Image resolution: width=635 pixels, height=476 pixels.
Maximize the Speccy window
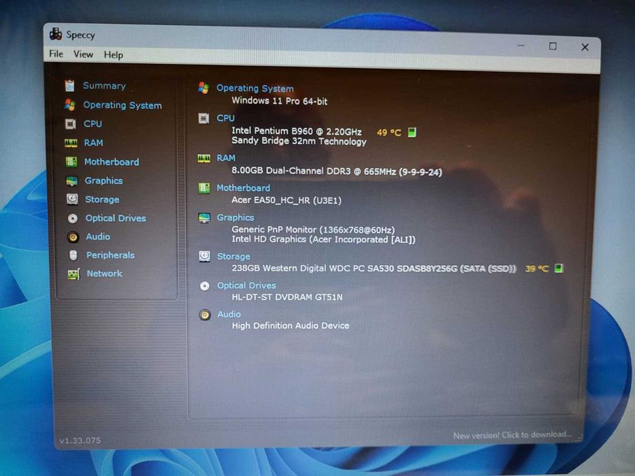[553, 46]
